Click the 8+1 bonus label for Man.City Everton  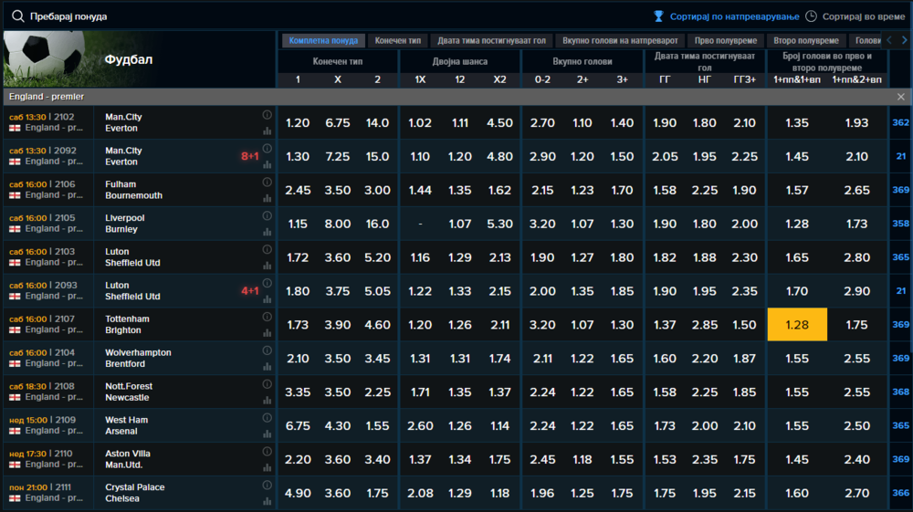(x=250, y=156)
